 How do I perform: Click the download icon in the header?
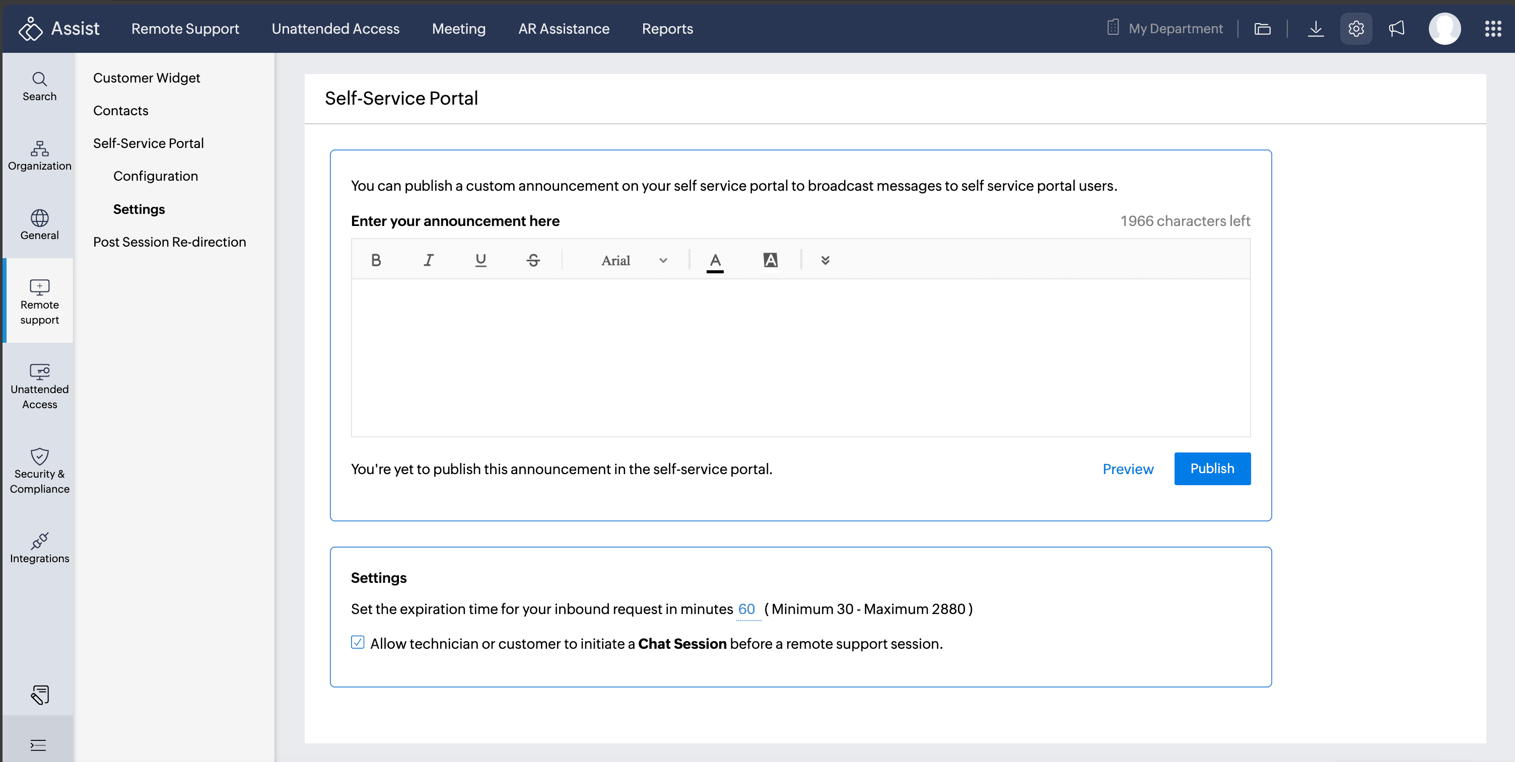point(1316,28)
